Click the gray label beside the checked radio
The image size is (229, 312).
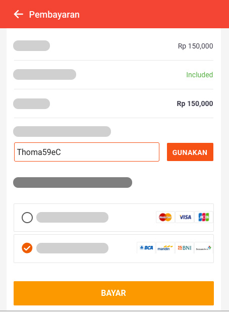click(72, 248)
